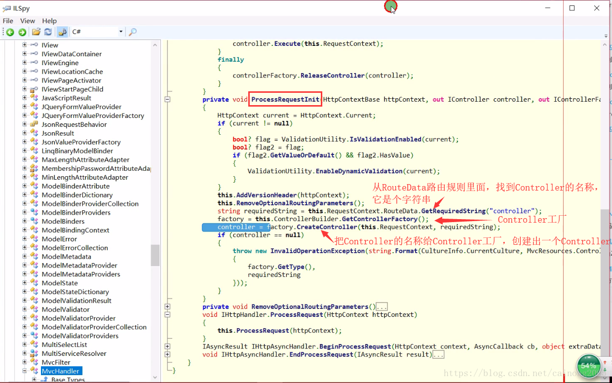Open the Help menu
Screen dimensions: 612x383
49,21
